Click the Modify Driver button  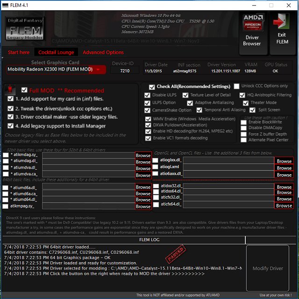tap(268, 268)
